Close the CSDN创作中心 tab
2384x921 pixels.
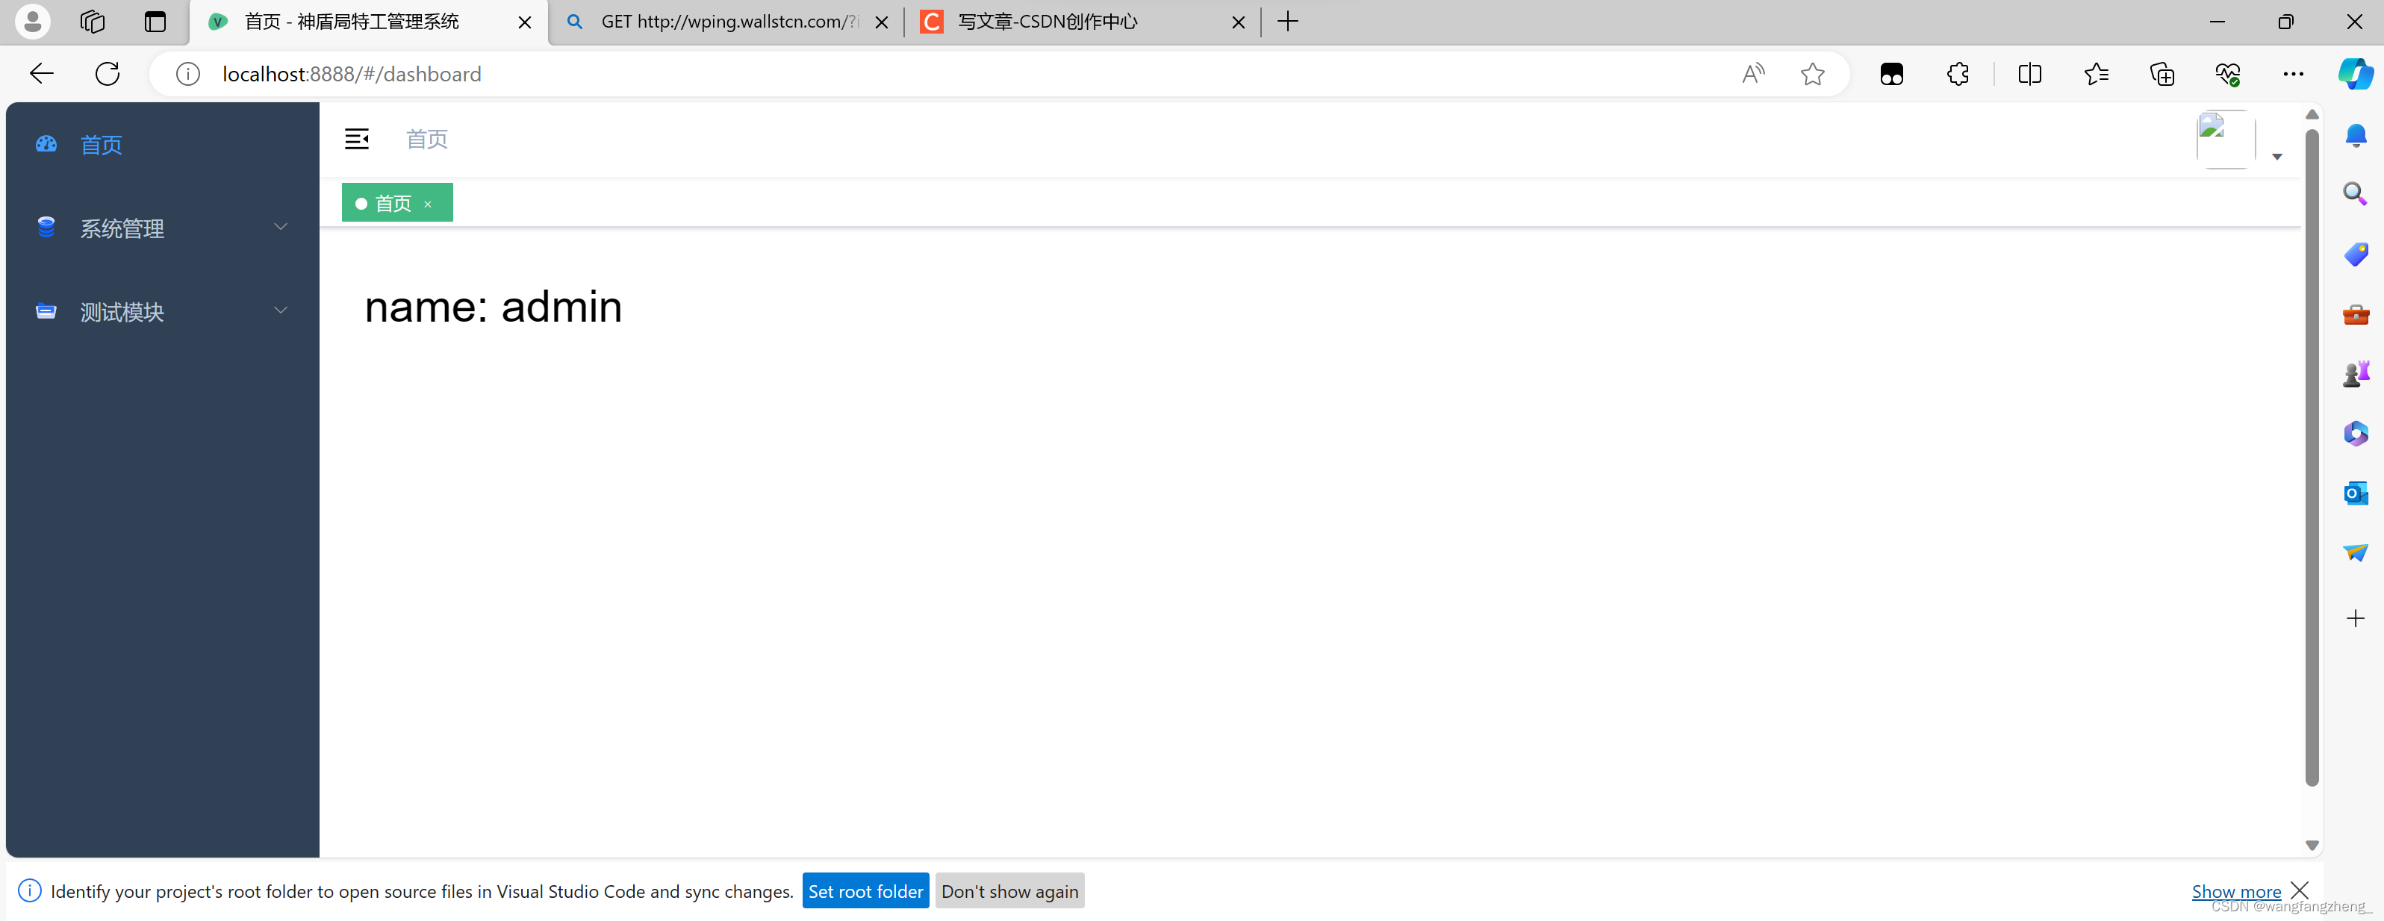click(1238, 22)
